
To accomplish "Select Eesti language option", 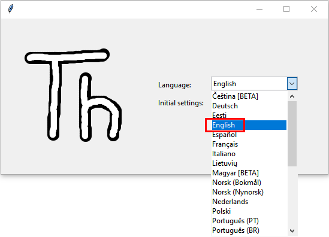I will pos(249,116).
